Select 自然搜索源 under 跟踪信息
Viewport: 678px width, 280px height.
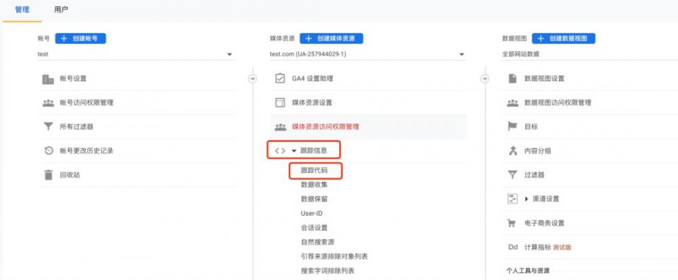click(318, 242)
